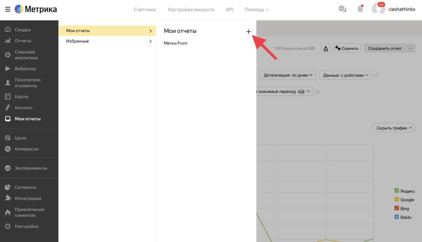Toggle the Яндекс legend checkbox

pyautogui.click(x=396, y=191)
